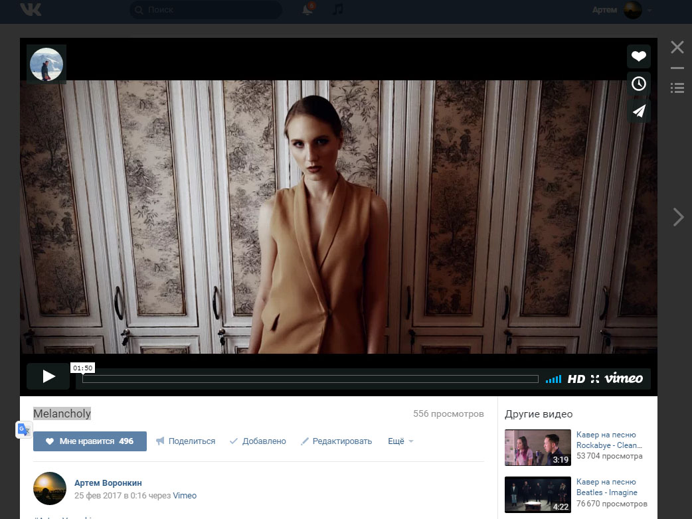
Task: Minimize the video player using dash icon
Action: [677, 68]
